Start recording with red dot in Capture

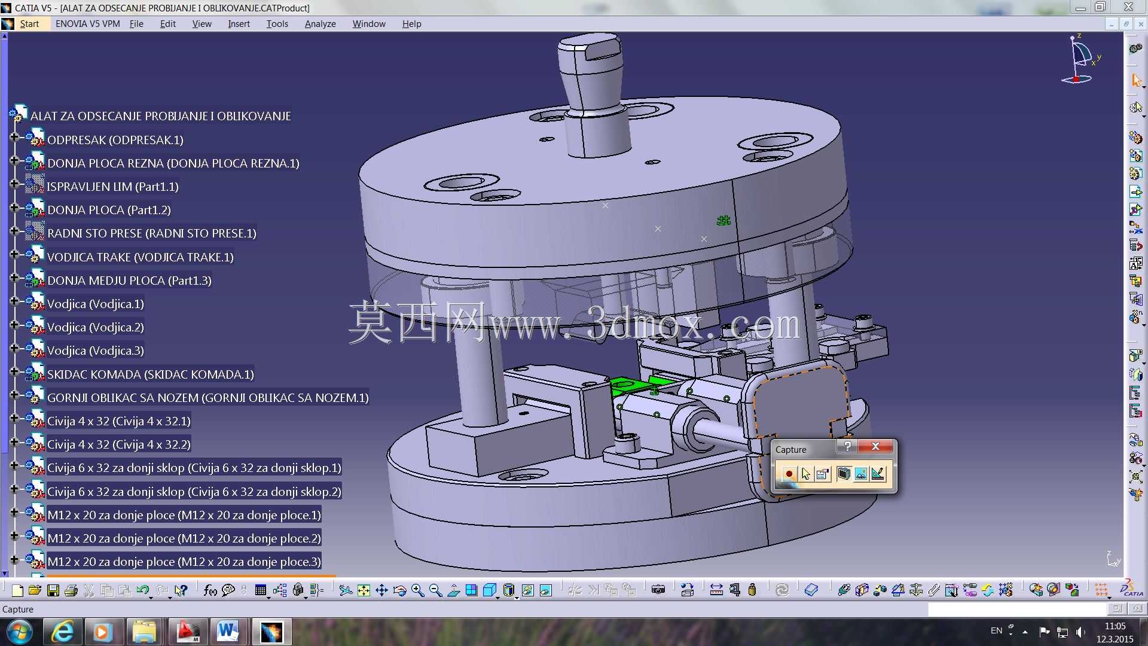pyautogui.click(x=789, y=474)
